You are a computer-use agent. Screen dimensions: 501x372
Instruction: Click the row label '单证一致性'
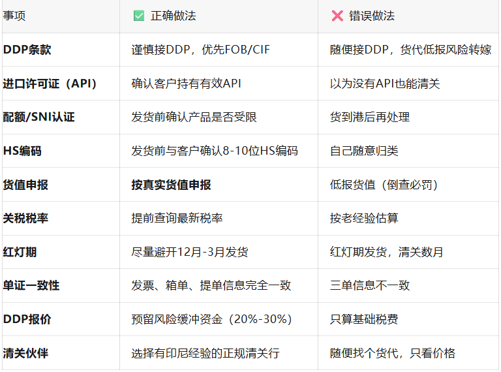31,285
